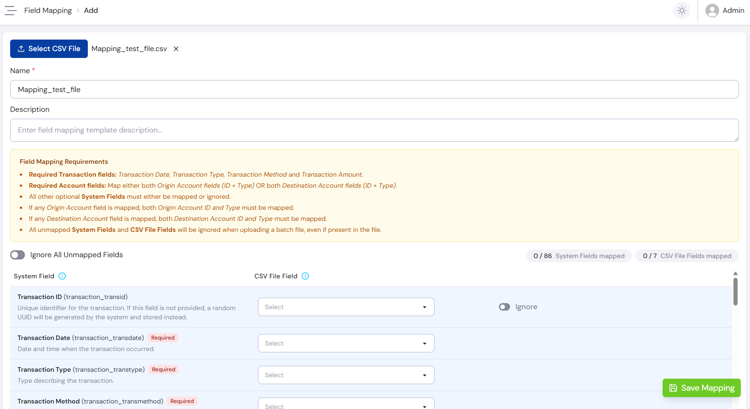
Task: Click Required badge for Transaction Method
Action: (182, 401)
